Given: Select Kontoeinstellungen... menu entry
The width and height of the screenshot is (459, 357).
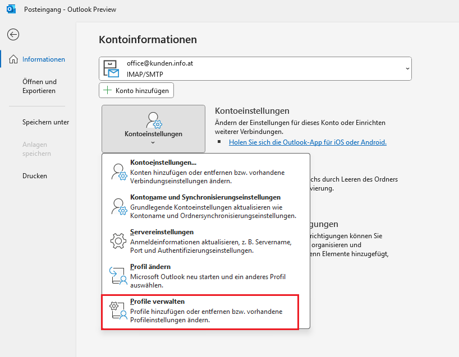Looking at the screenshot, I should click(x=206, y=171).
